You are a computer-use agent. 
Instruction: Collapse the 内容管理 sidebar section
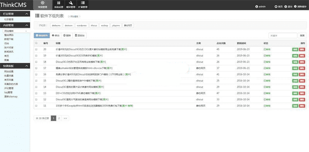click(27, 25)
